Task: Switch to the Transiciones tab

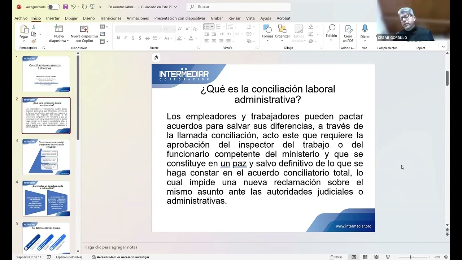Action: pyautogui.click(x=111, y=18)
